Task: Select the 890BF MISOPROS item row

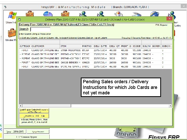Action: pyautogui.click(x=95, y=50)
